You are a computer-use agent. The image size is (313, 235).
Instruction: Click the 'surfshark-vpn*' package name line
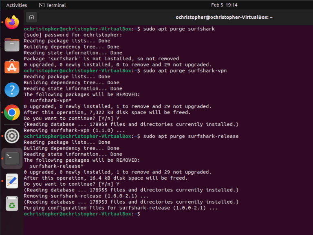[51, 100]
